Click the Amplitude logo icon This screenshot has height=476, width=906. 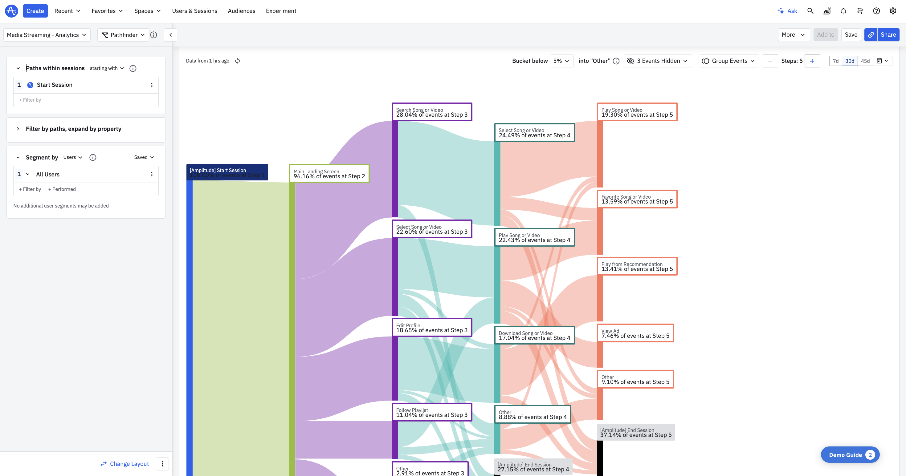point(11,11)
